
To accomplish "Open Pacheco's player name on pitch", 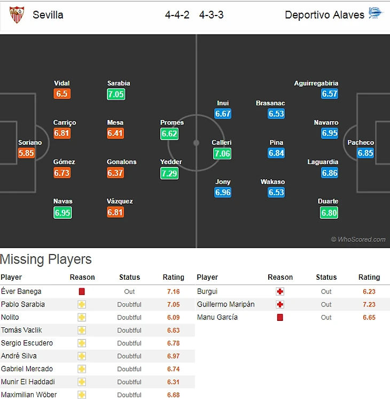I will click(361, 143).
